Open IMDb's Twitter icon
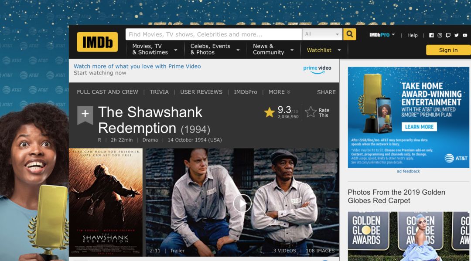 point(457,35)
